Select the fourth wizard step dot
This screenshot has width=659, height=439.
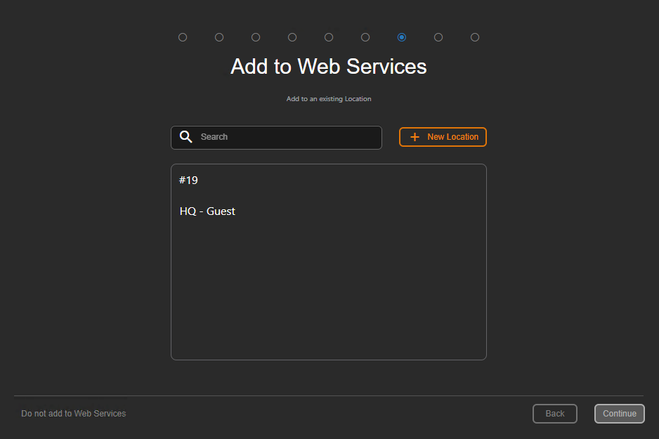coord(292,37)
